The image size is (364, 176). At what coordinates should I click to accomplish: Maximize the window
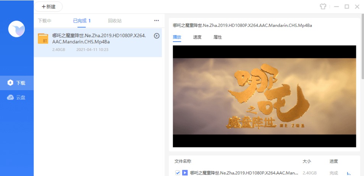coord(347,6)
